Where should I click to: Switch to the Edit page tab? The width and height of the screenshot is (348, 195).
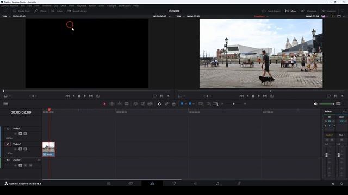click(x=152, y=184)
